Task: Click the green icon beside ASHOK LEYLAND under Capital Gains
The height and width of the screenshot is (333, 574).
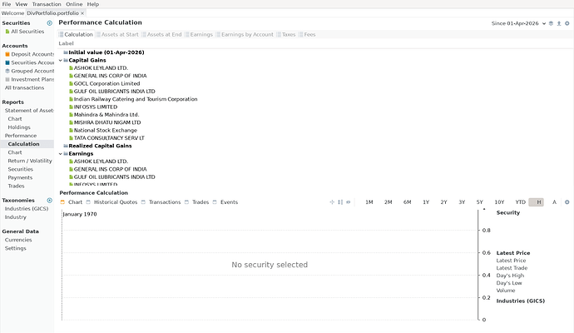Action: point(71,68)
